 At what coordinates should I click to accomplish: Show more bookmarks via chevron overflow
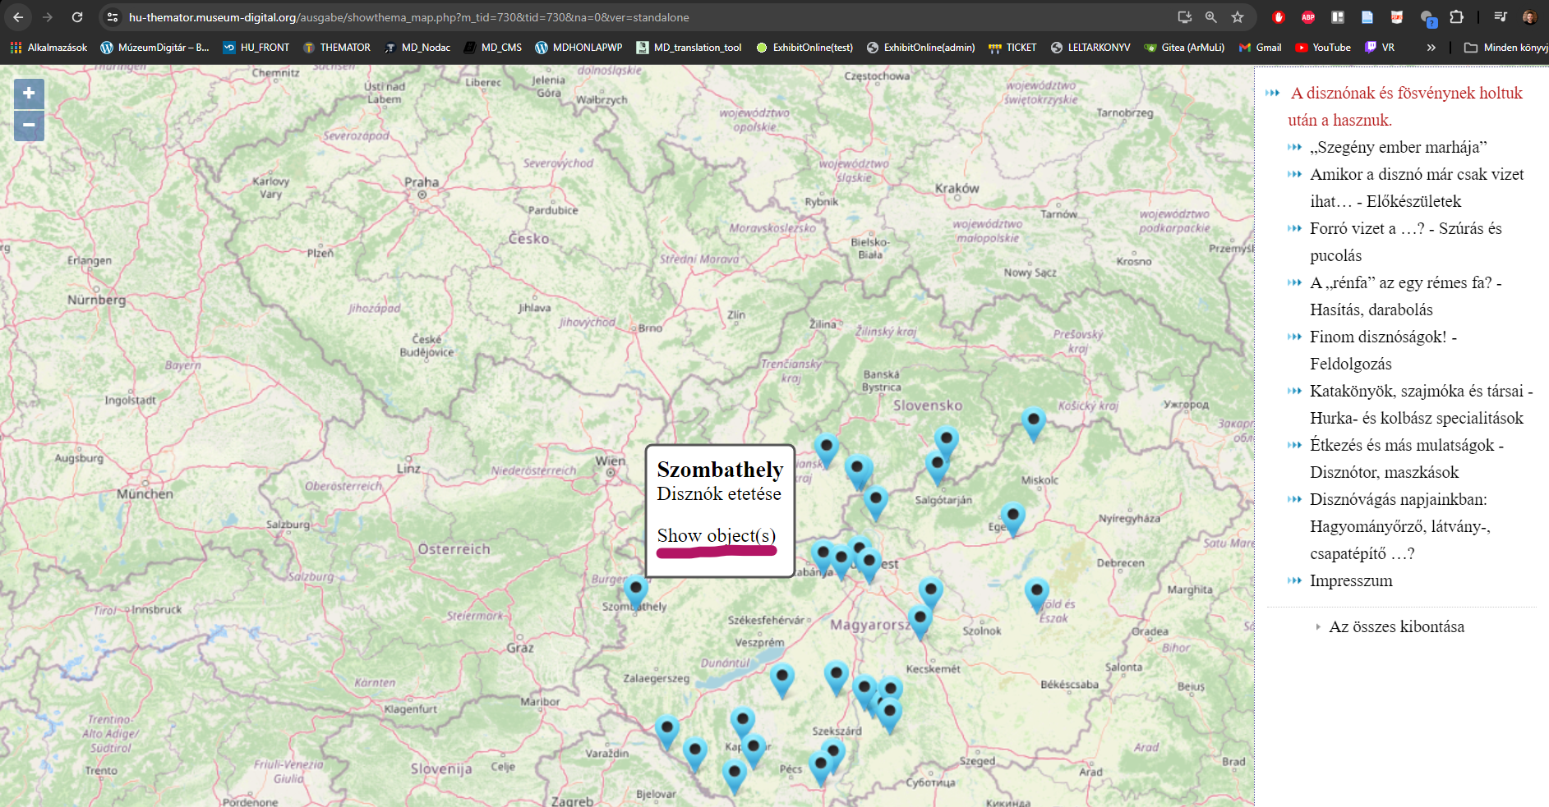[1431, 48]
